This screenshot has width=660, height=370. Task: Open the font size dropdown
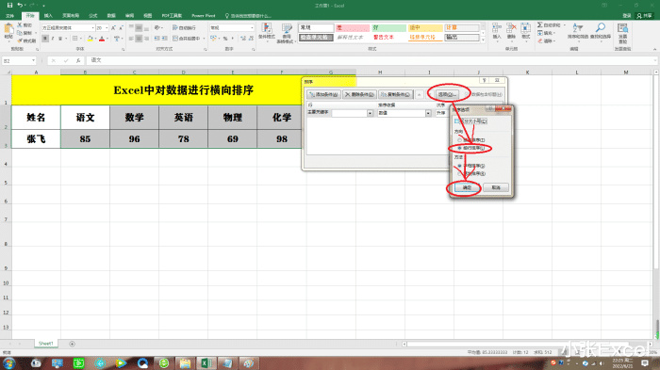[x=107, y=27]
